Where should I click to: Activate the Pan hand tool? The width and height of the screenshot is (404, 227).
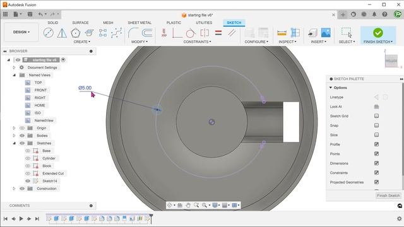188,205
